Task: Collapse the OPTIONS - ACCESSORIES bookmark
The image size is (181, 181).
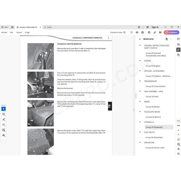Action: tap(140, 71)
